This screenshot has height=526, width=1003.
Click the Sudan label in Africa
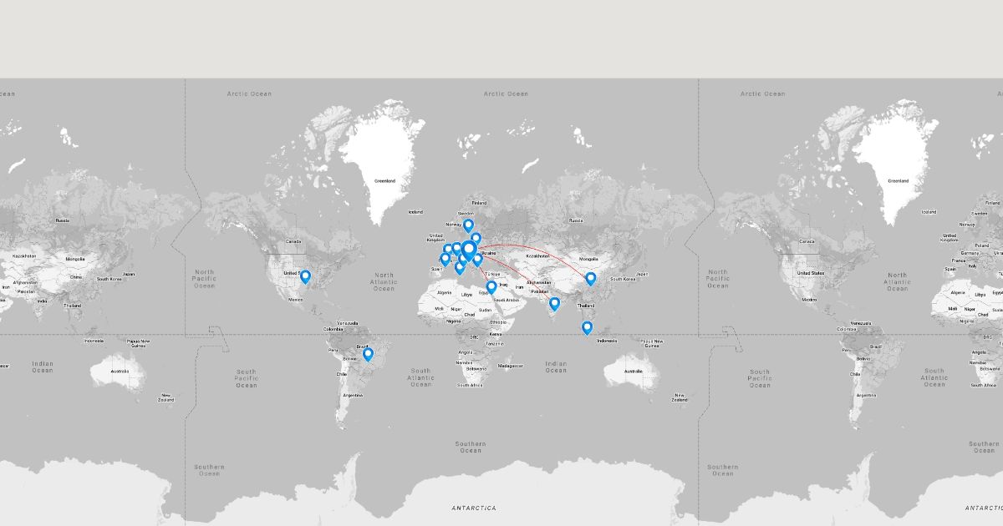coord(484,309)
